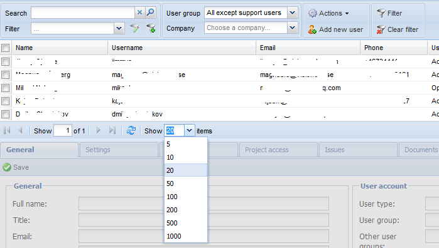Screen dimensions: 439x248
Task: Choose 20 items per page
Action: pos(186,170)
